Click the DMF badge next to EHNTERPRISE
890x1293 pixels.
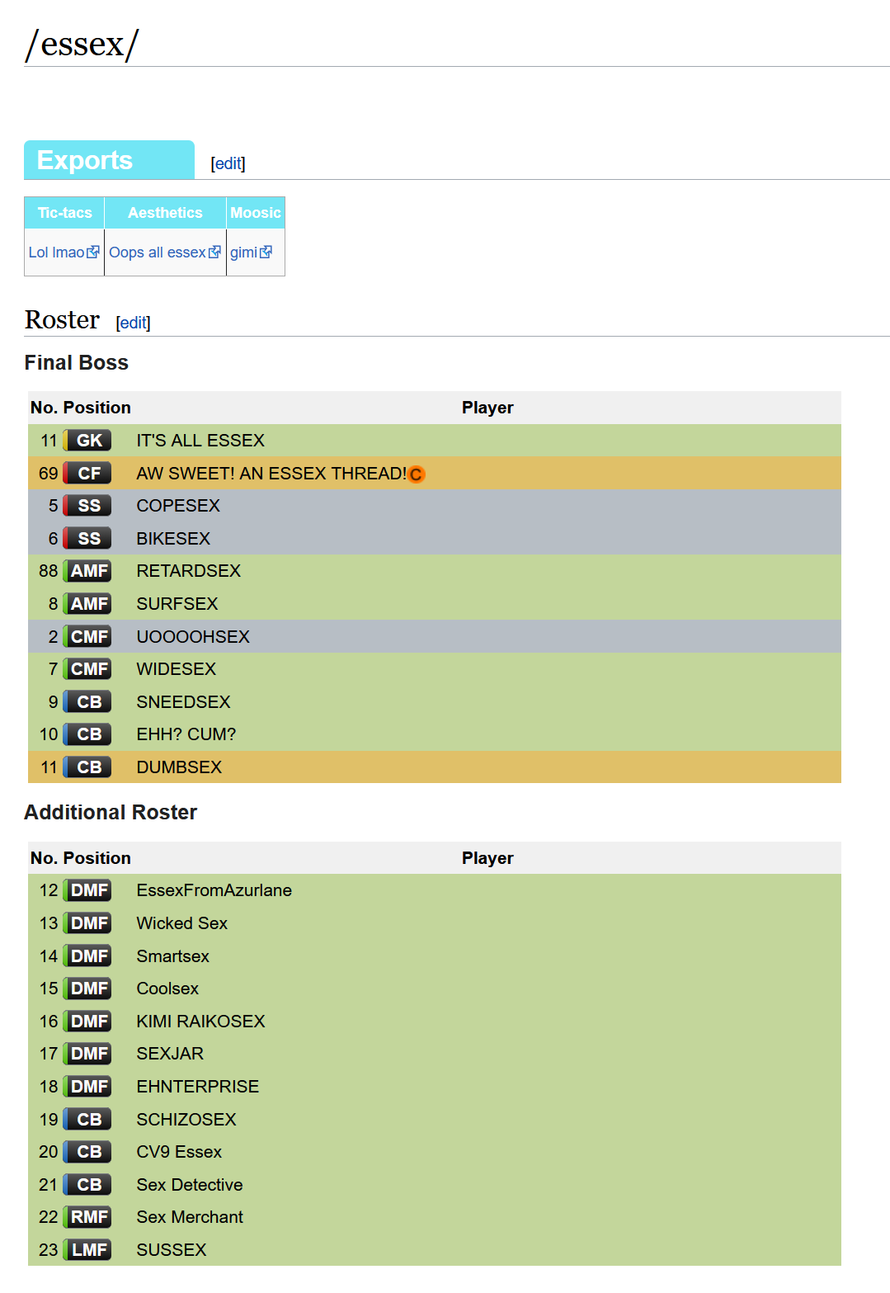click(x=87, y=1087)
